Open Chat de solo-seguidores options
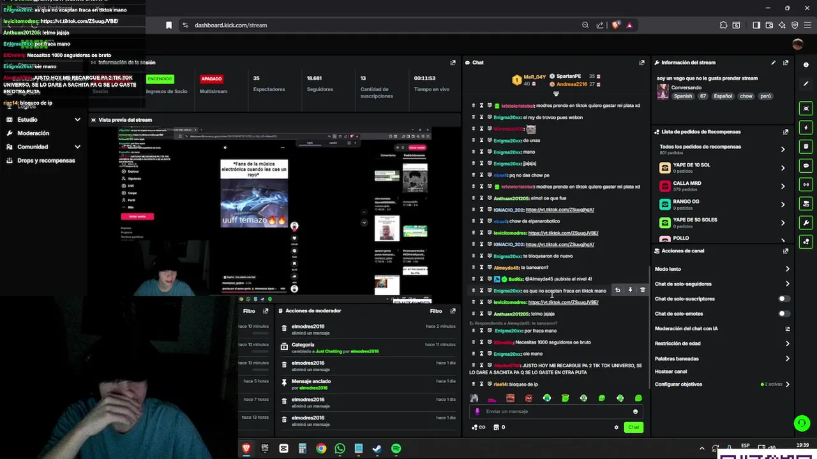The image size is (817, 459). coord(722,284)
